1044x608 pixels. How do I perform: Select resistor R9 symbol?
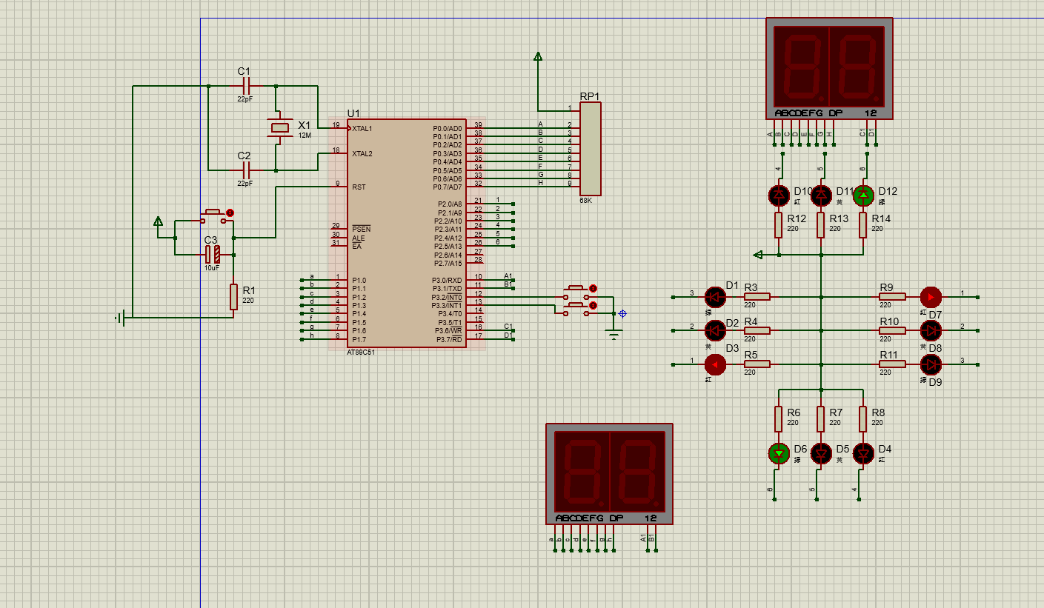coord(892,297)
